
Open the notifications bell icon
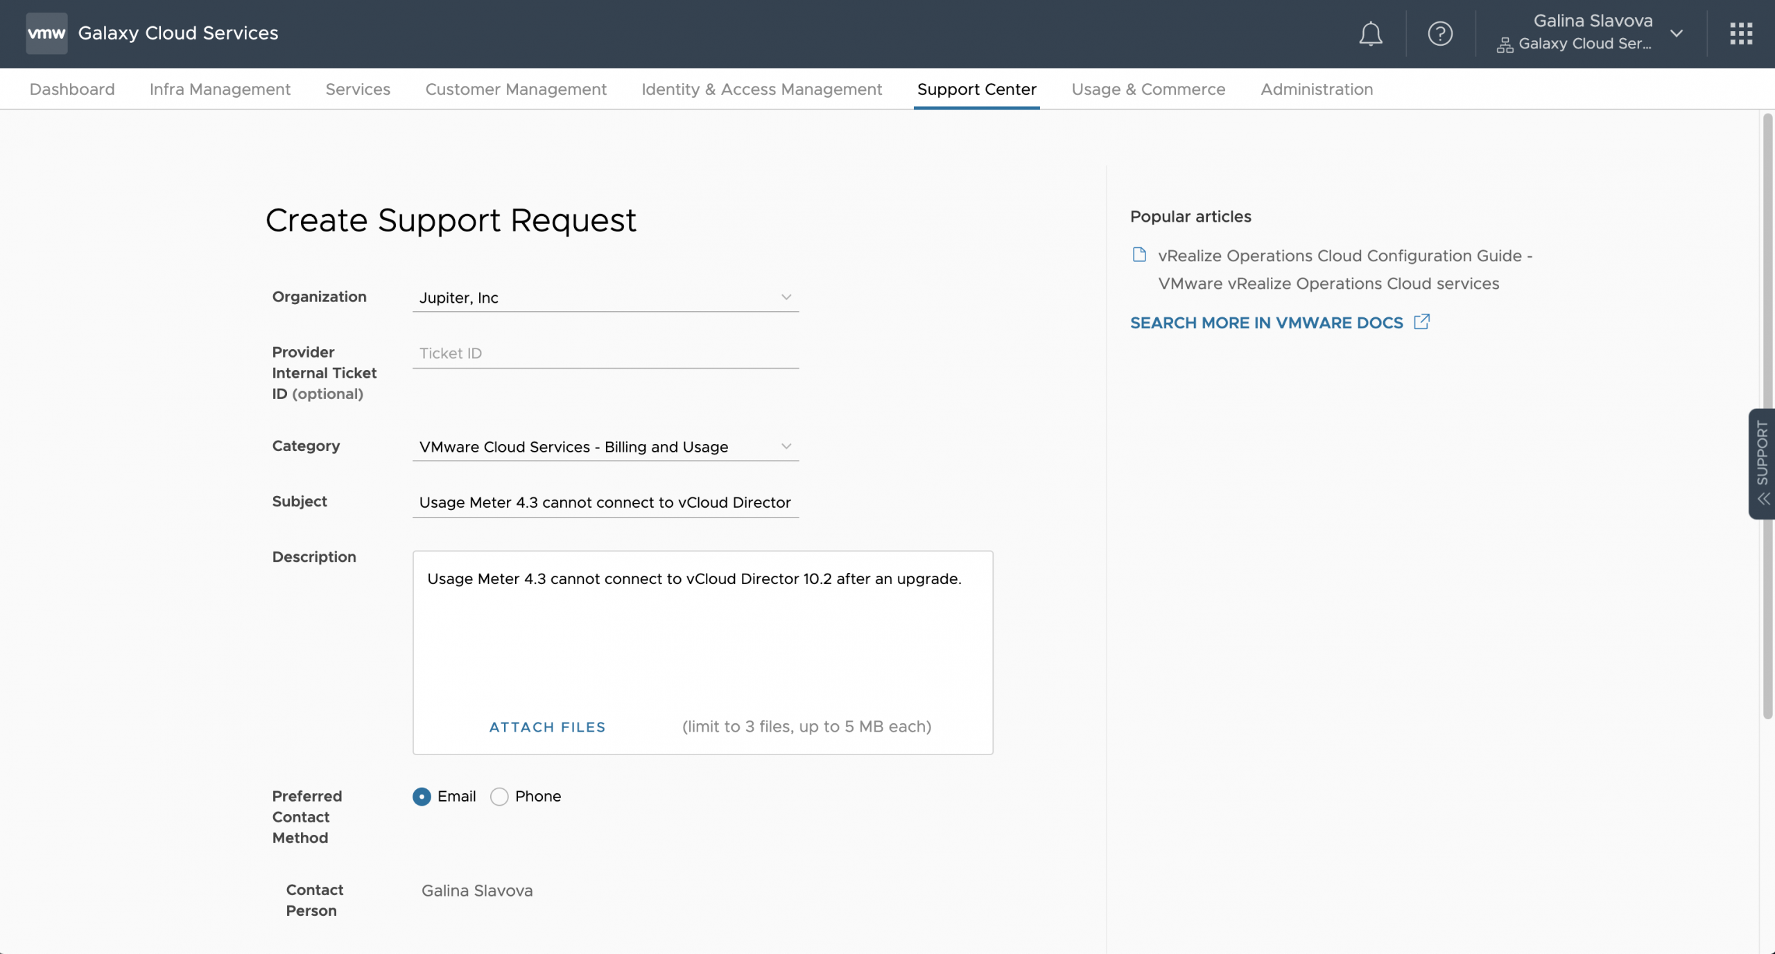point(1370,33)
